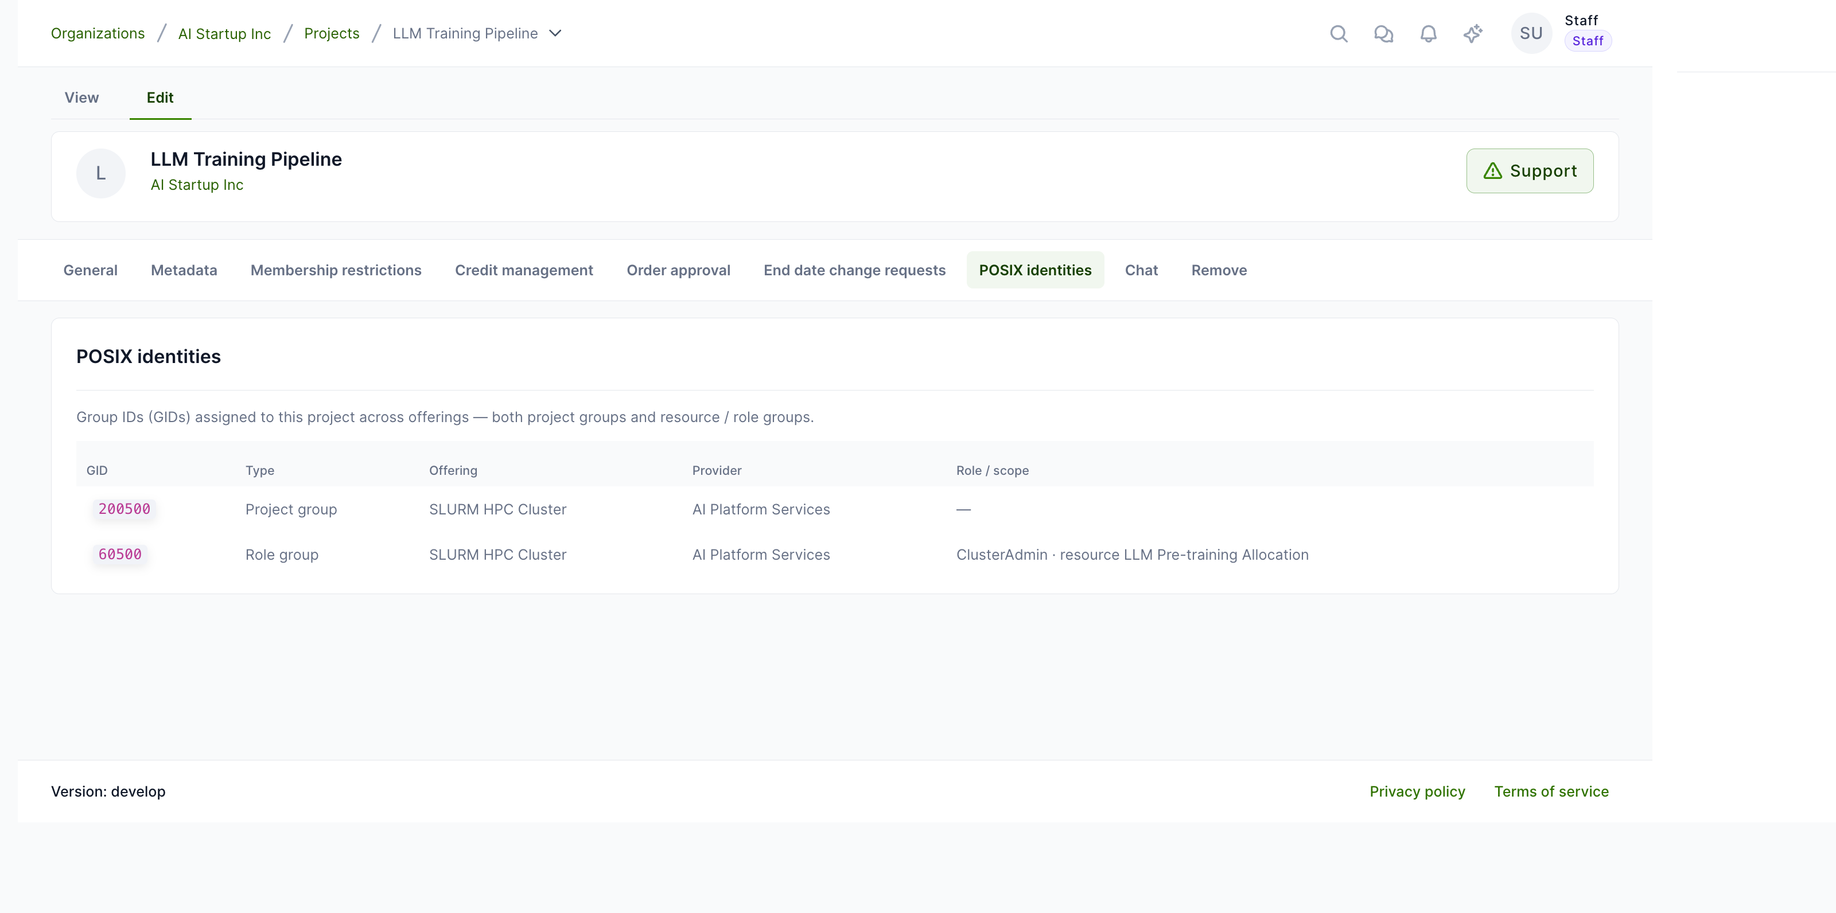Viewport: 1836px width, 913px height.
Task: Select the Edit tab
Action: tap(161, 97)
